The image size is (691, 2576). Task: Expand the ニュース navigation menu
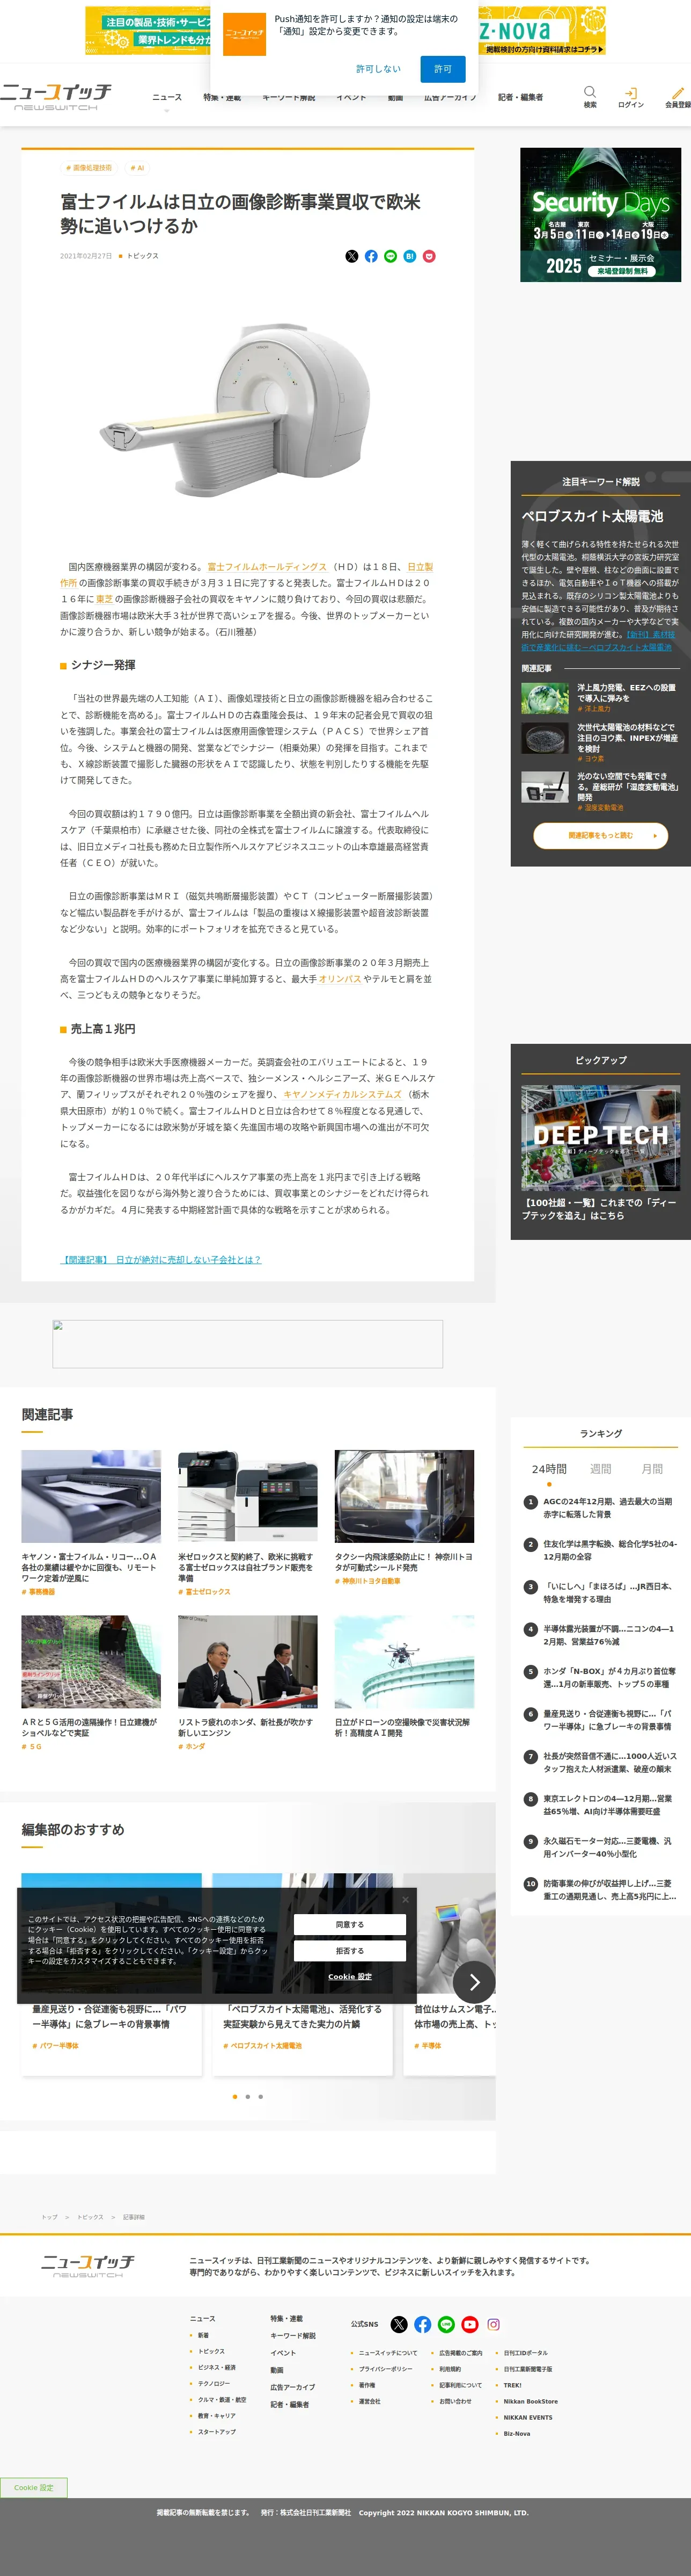167,98
